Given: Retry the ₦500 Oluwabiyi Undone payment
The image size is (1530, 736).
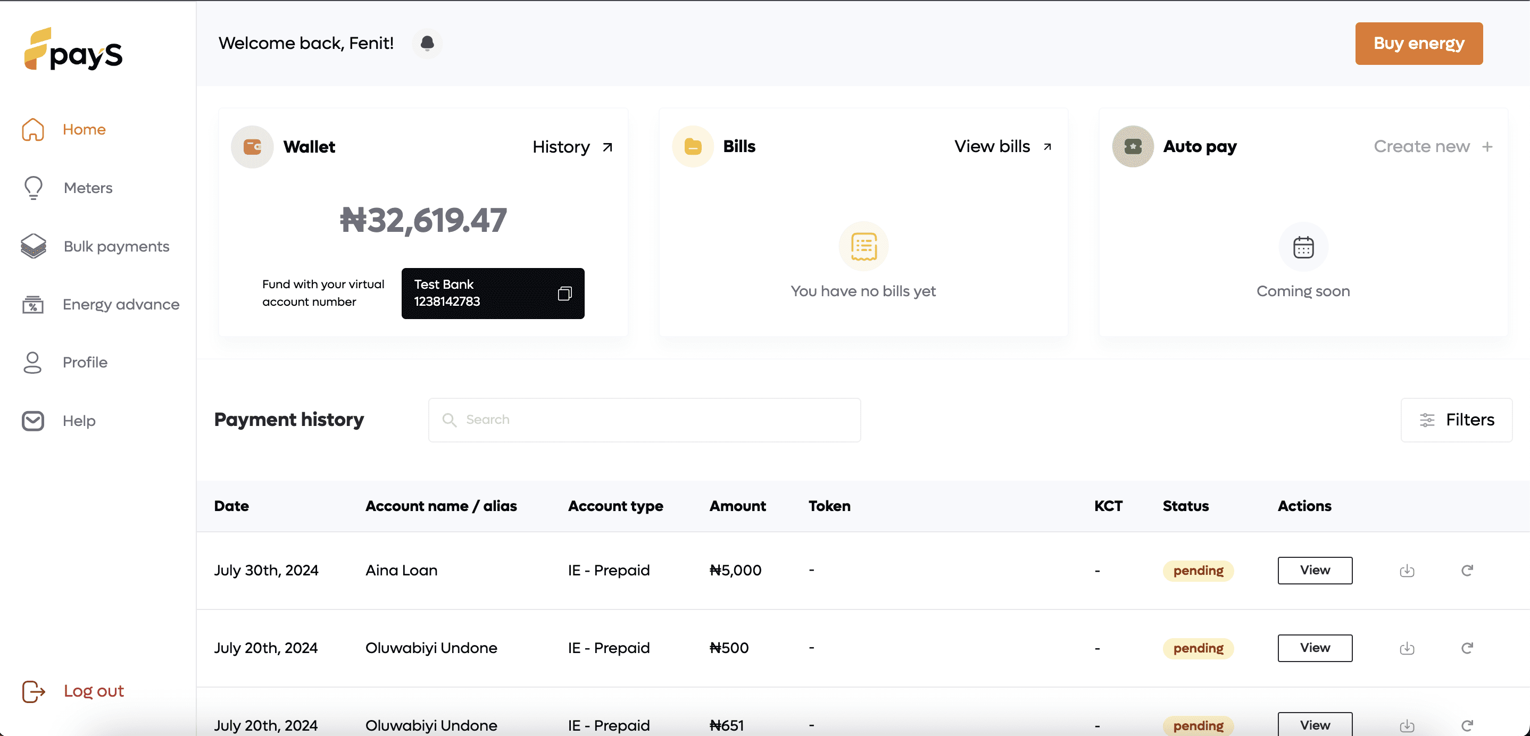Looking at the screenshot, I should 1467,648.
